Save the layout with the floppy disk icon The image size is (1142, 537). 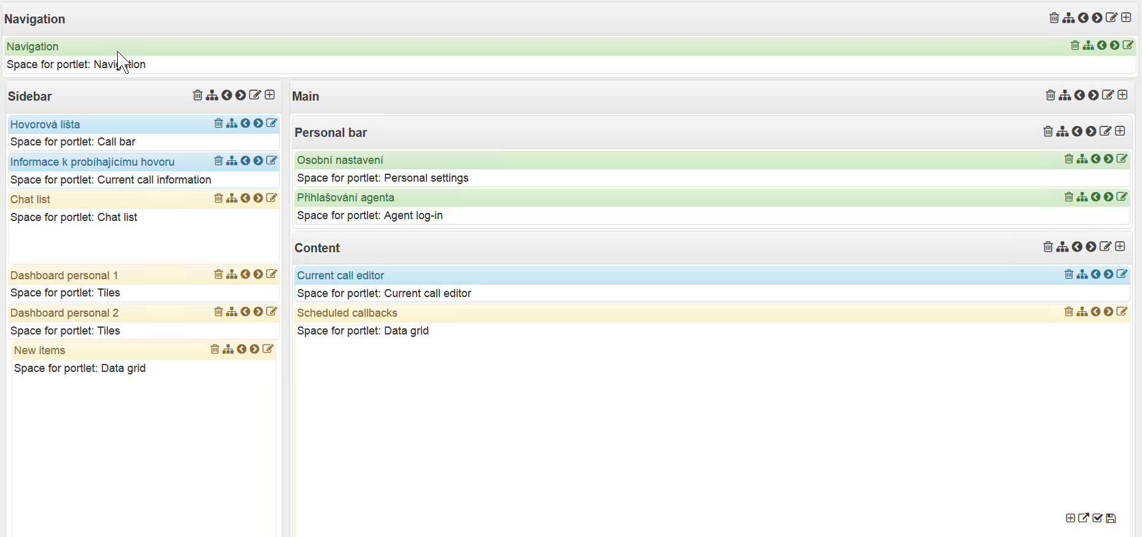pyautogui.click(x=1111, y=519)
